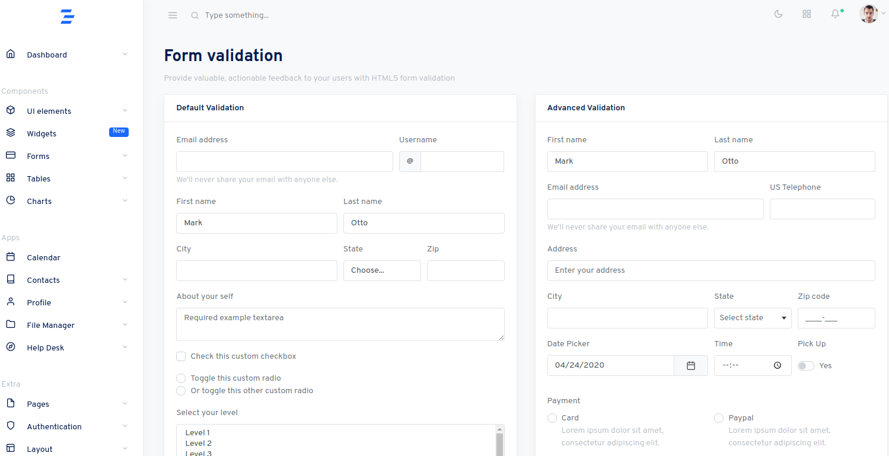The height and width of the screenshot is (456, 889).
Task: Open the 'Select state' dropdown
Action: pyautogui.click(x=753, y=318)
